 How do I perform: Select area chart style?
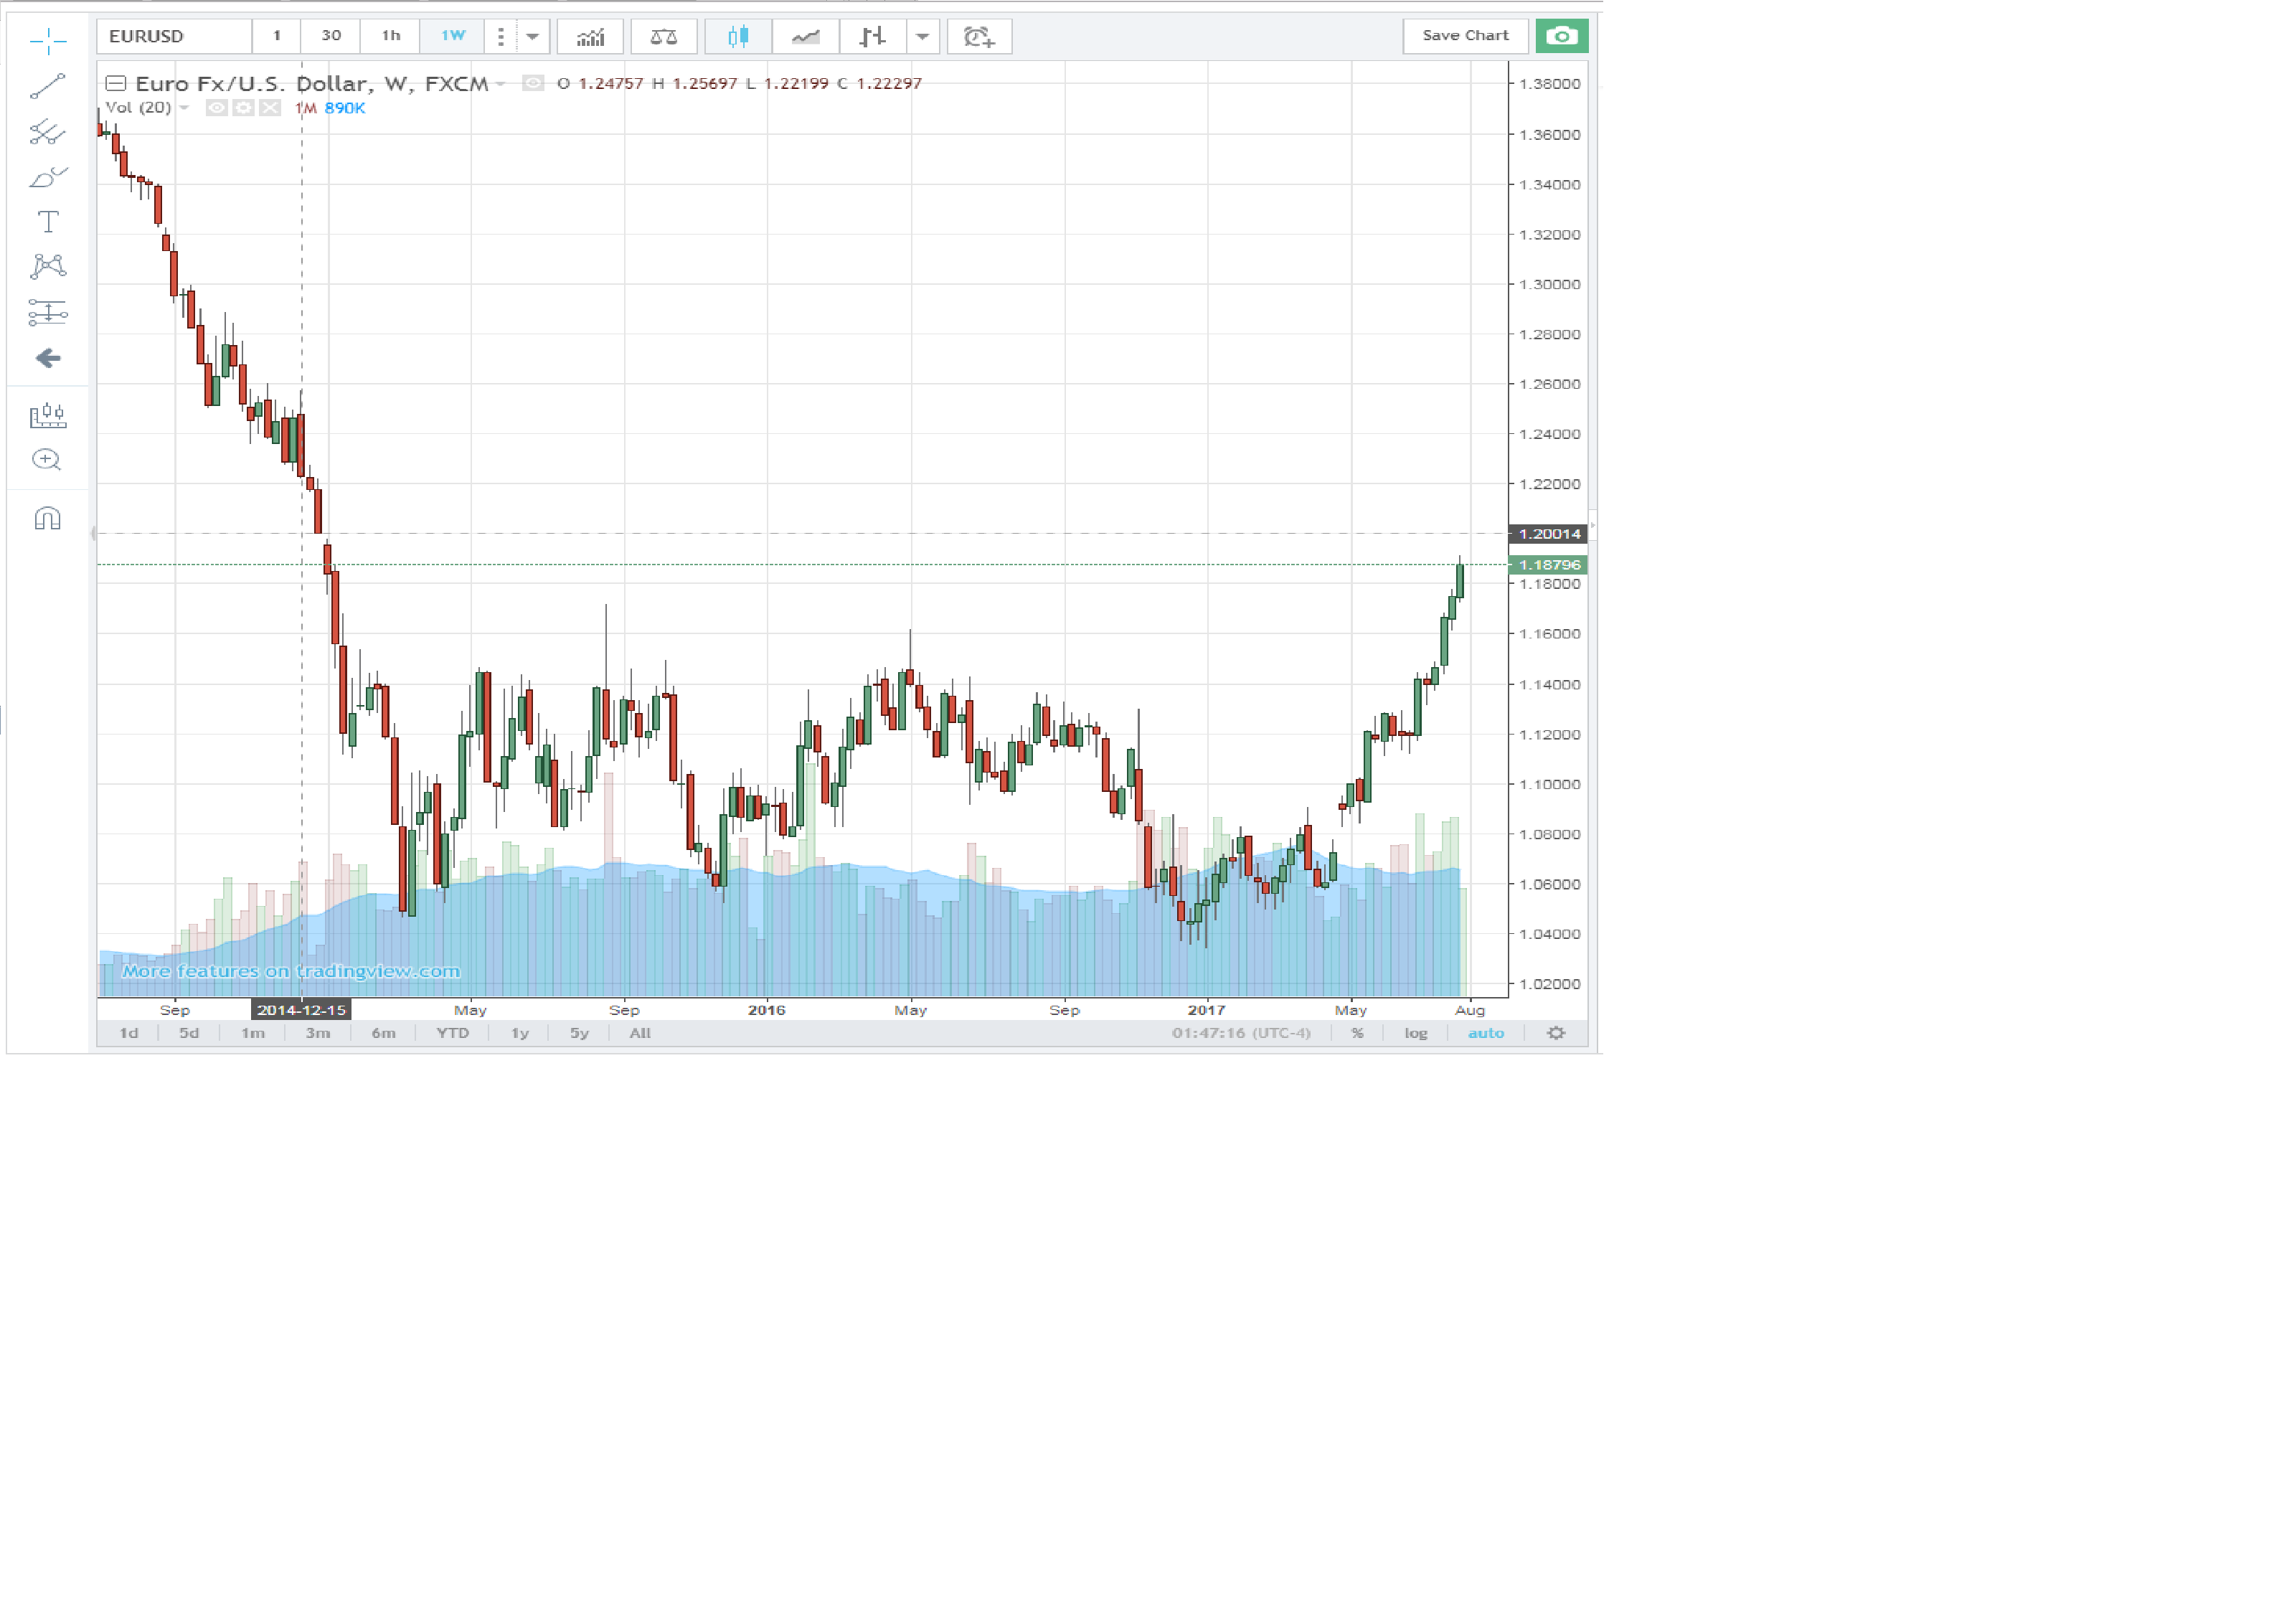point(806,37)
